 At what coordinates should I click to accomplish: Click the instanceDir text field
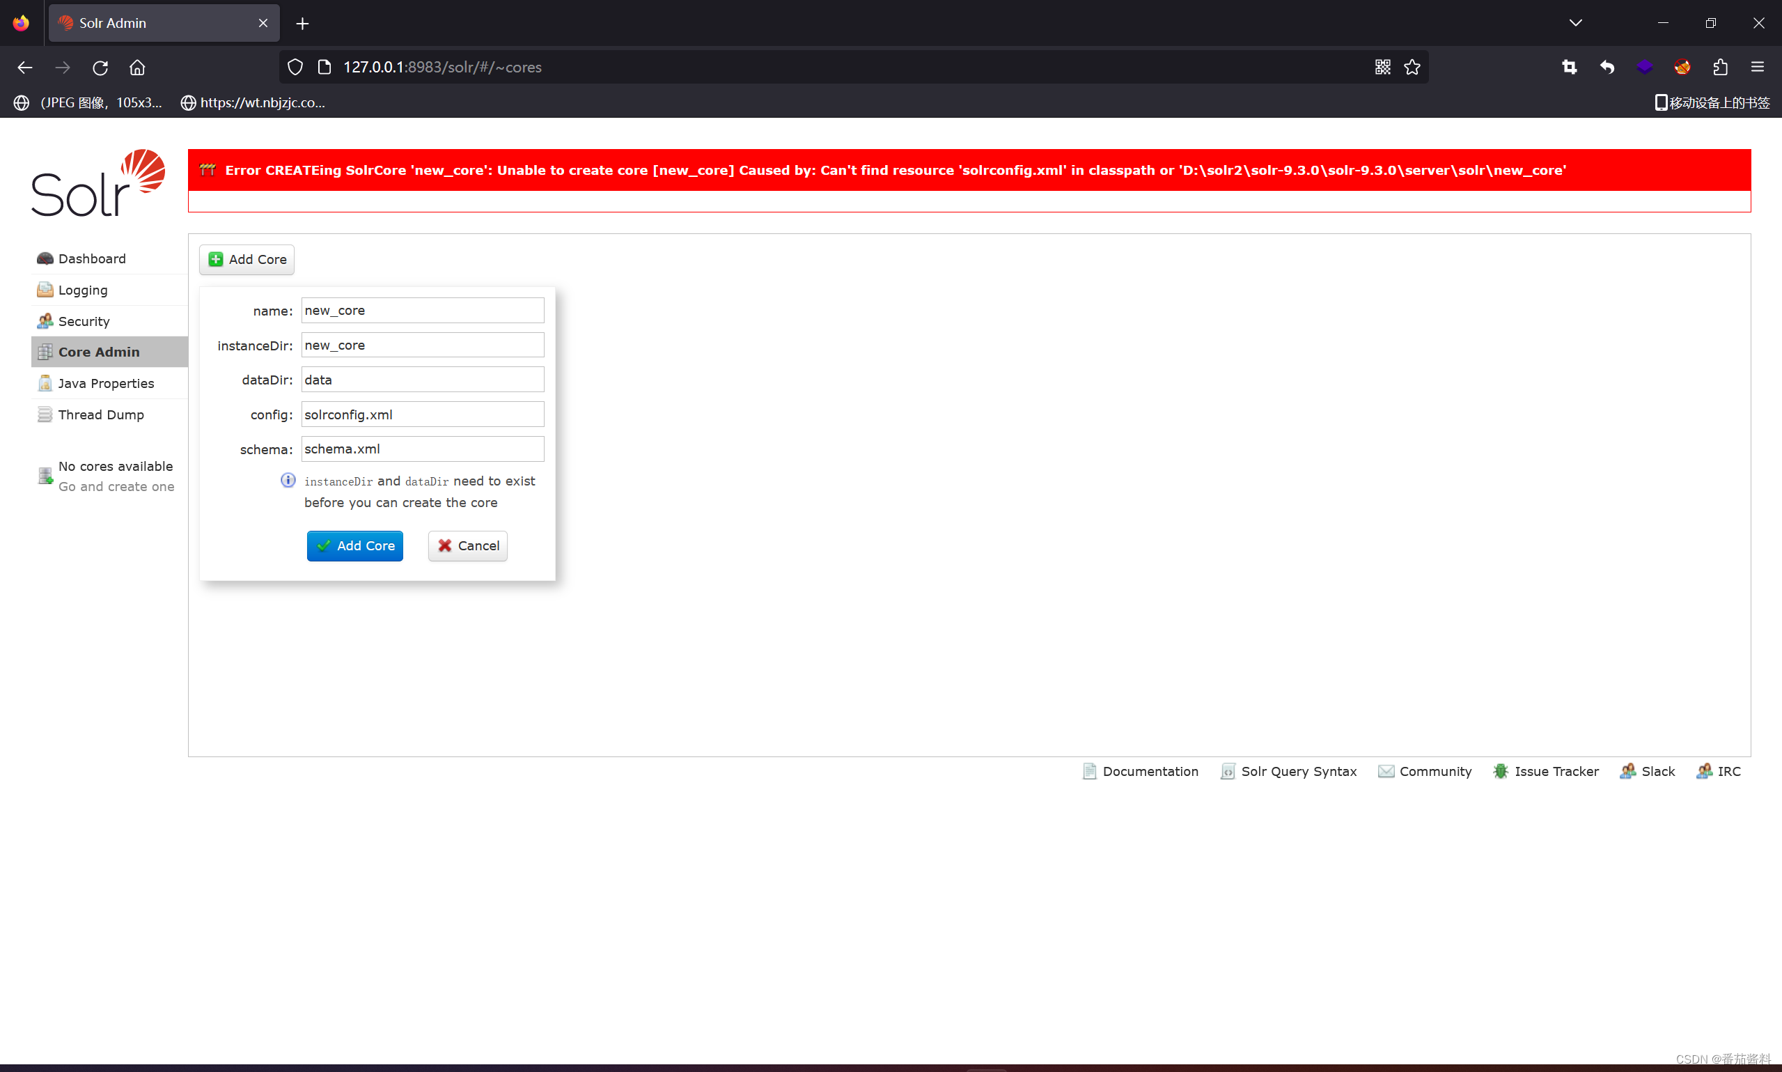click(x=422, y=345)
